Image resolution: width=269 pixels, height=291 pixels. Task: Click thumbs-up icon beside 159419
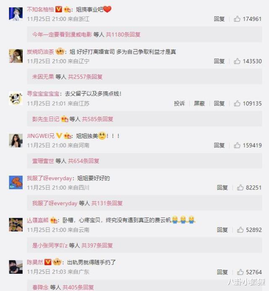(x=237, y=145)
